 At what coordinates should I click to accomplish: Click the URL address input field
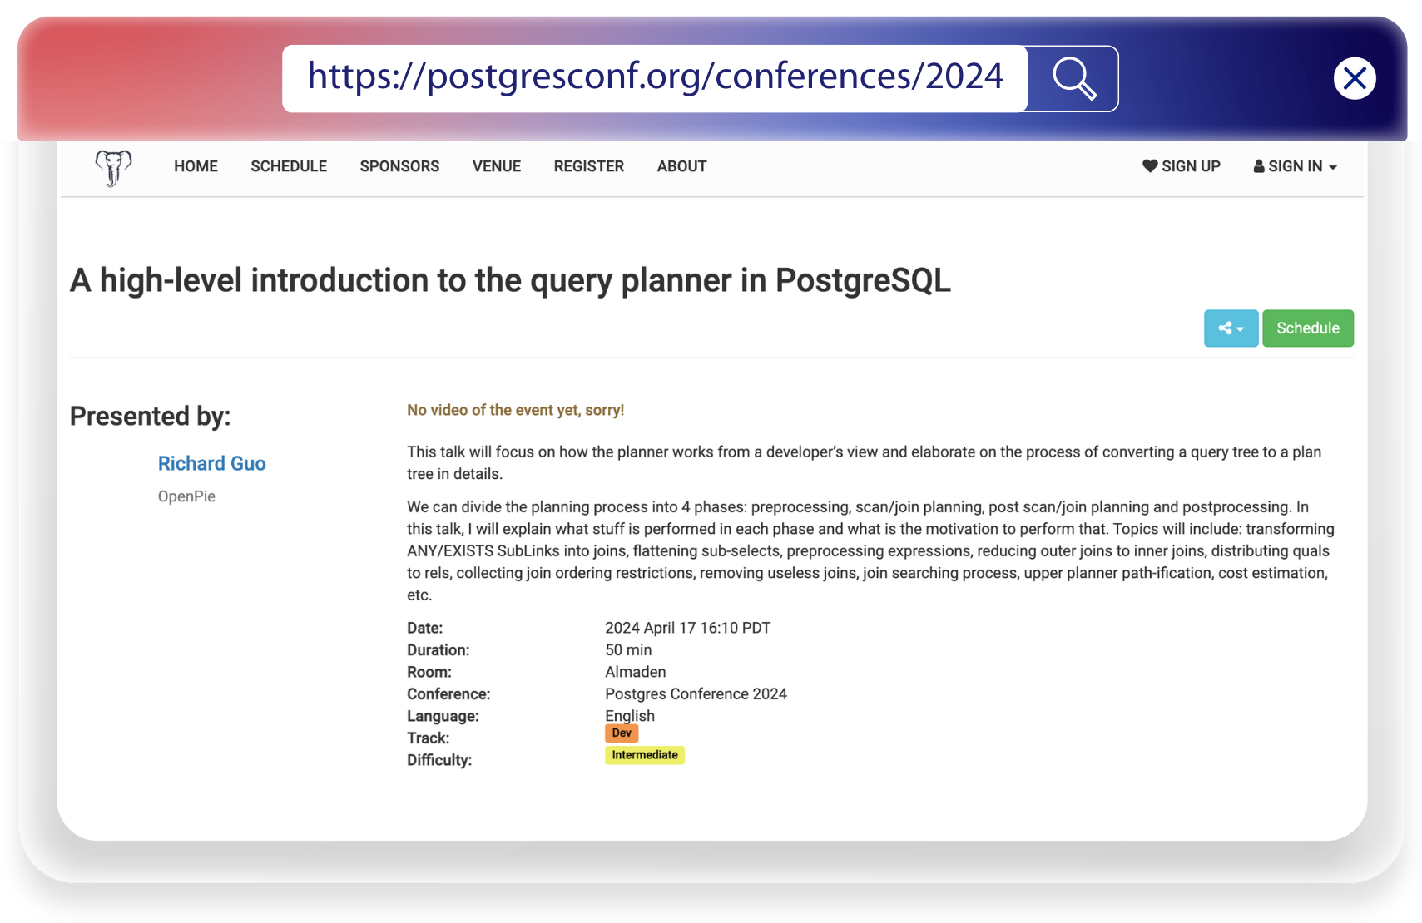click(655, 78)
